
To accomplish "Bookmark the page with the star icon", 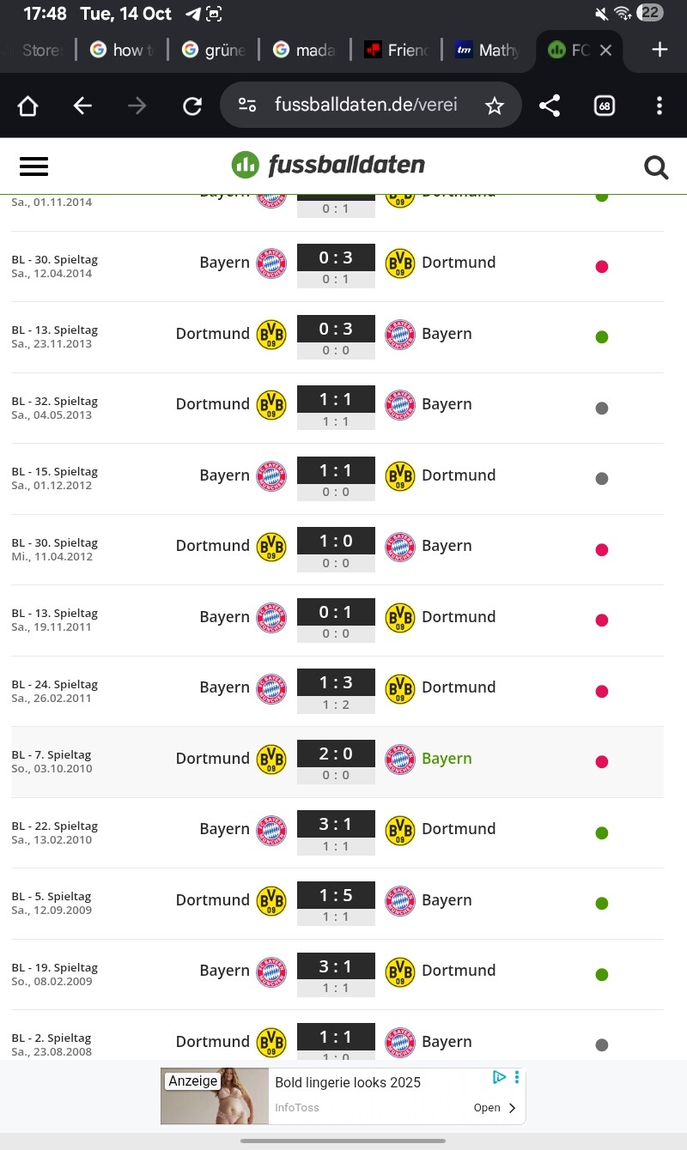I will pyautogui.click(x=495, y=106).
